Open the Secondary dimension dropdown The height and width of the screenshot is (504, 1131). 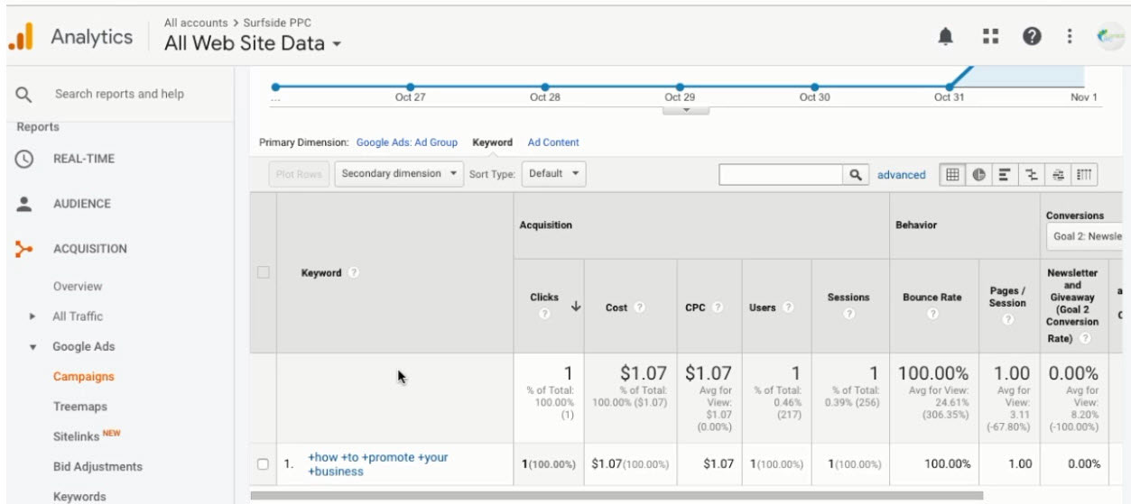pos(398,174)
